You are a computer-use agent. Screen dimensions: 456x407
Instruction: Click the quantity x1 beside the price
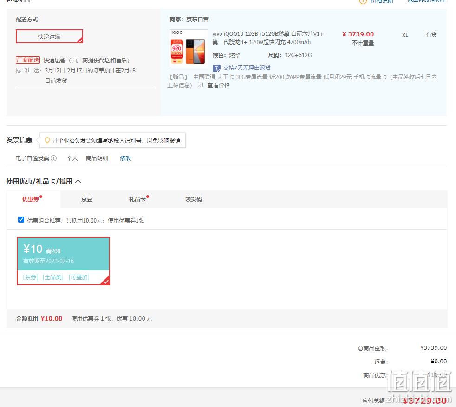pos(405,35)
